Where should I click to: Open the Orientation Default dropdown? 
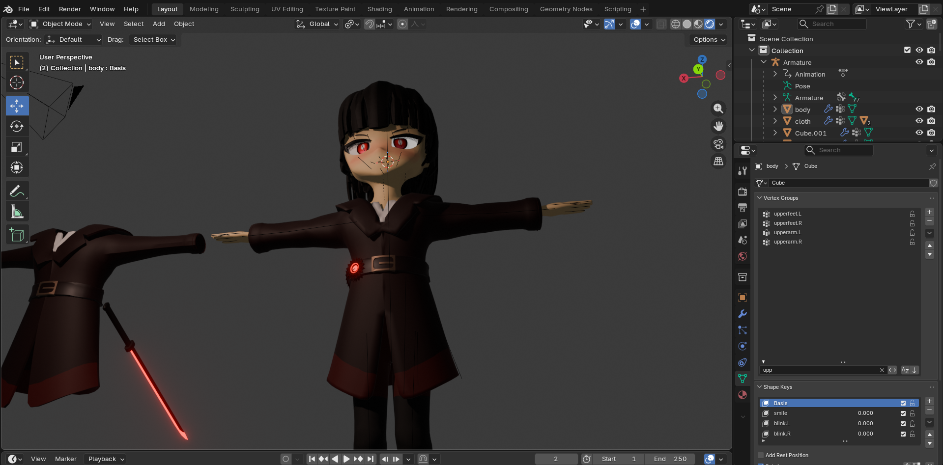(x=73, y=39)
